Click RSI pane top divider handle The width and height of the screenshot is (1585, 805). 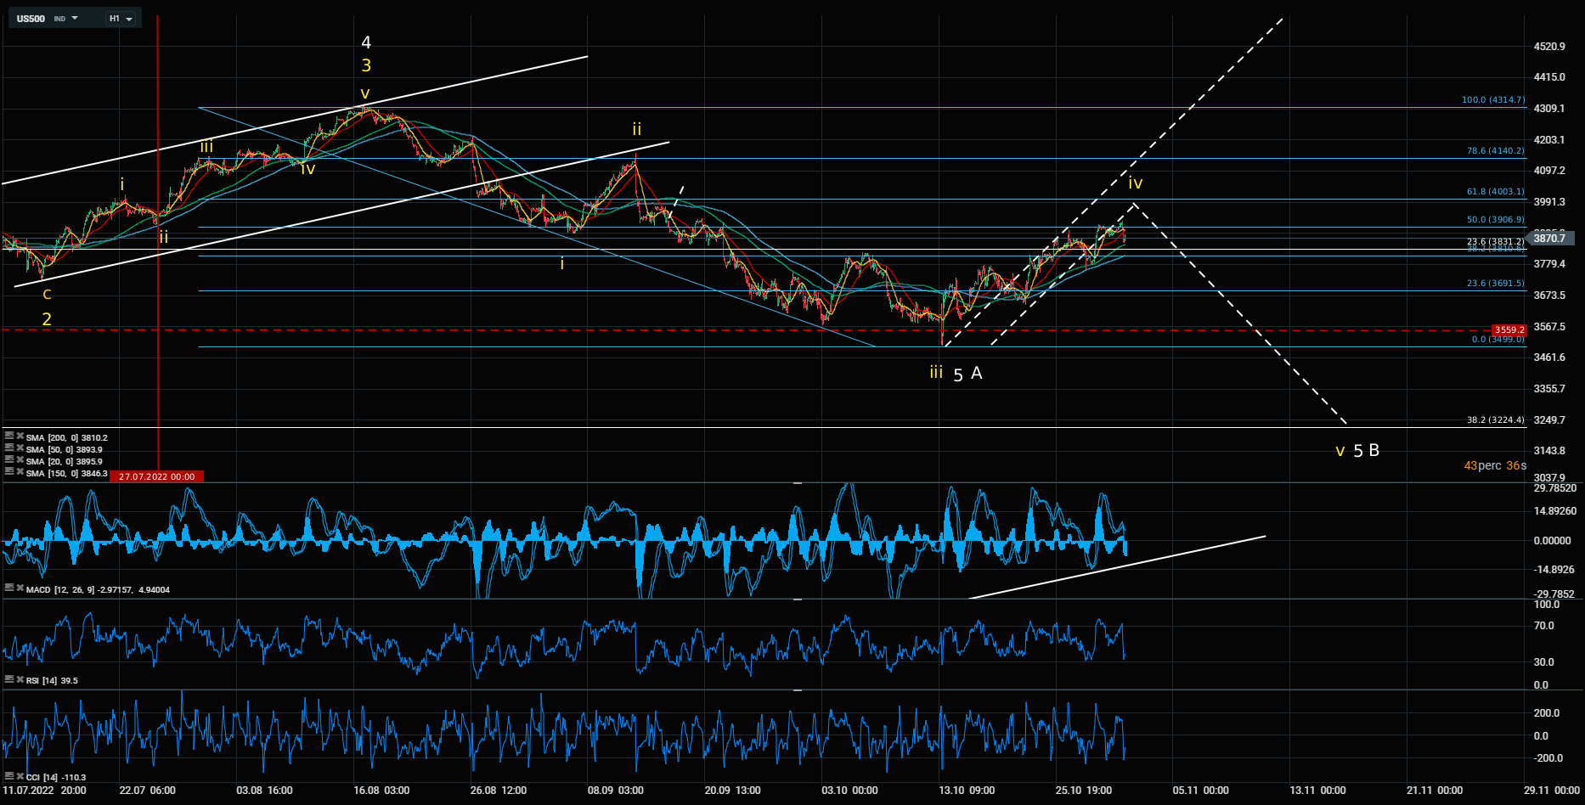[x=798, y=600]
